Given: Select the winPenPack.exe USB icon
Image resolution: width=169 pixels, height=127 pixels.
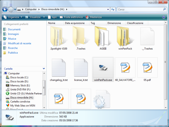Looking at the screenshot, I should coord(103,67).
